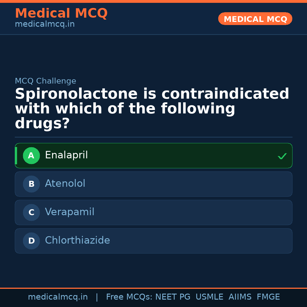Click the green highlight bar beside Enalapril
This screenshot has width=307, height=307.
(x=16, y=155)
